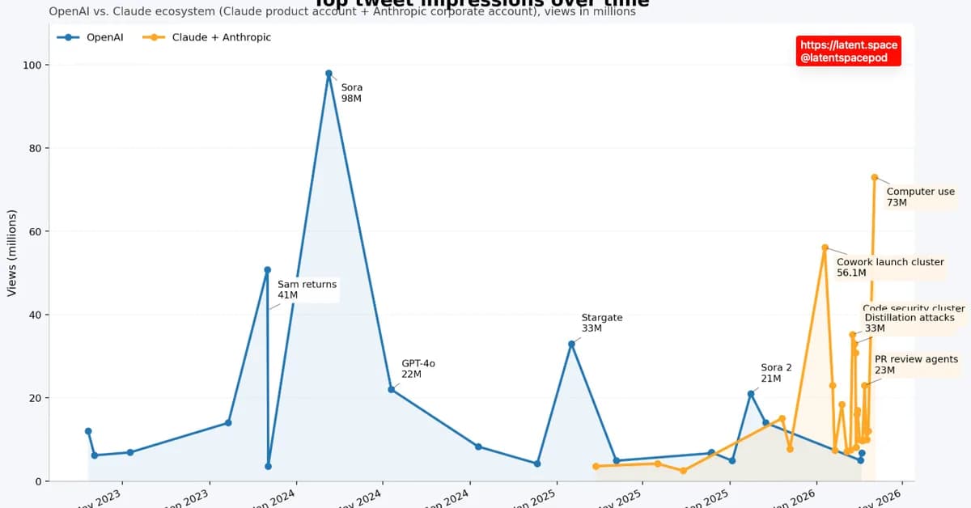Click the y-axis tick label 80
The height and width of the screenshot is (508, 971).
(36, 148)
